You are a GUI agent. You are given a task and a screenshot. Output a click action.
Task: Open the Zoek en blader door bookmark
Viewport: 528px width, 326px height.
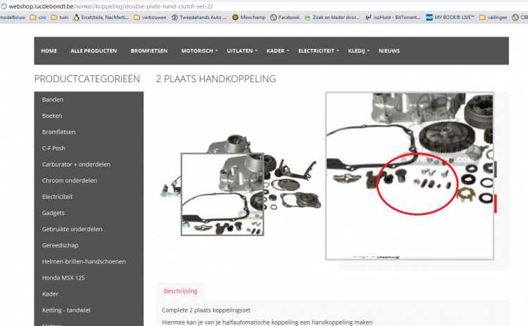tap(332, 18)
